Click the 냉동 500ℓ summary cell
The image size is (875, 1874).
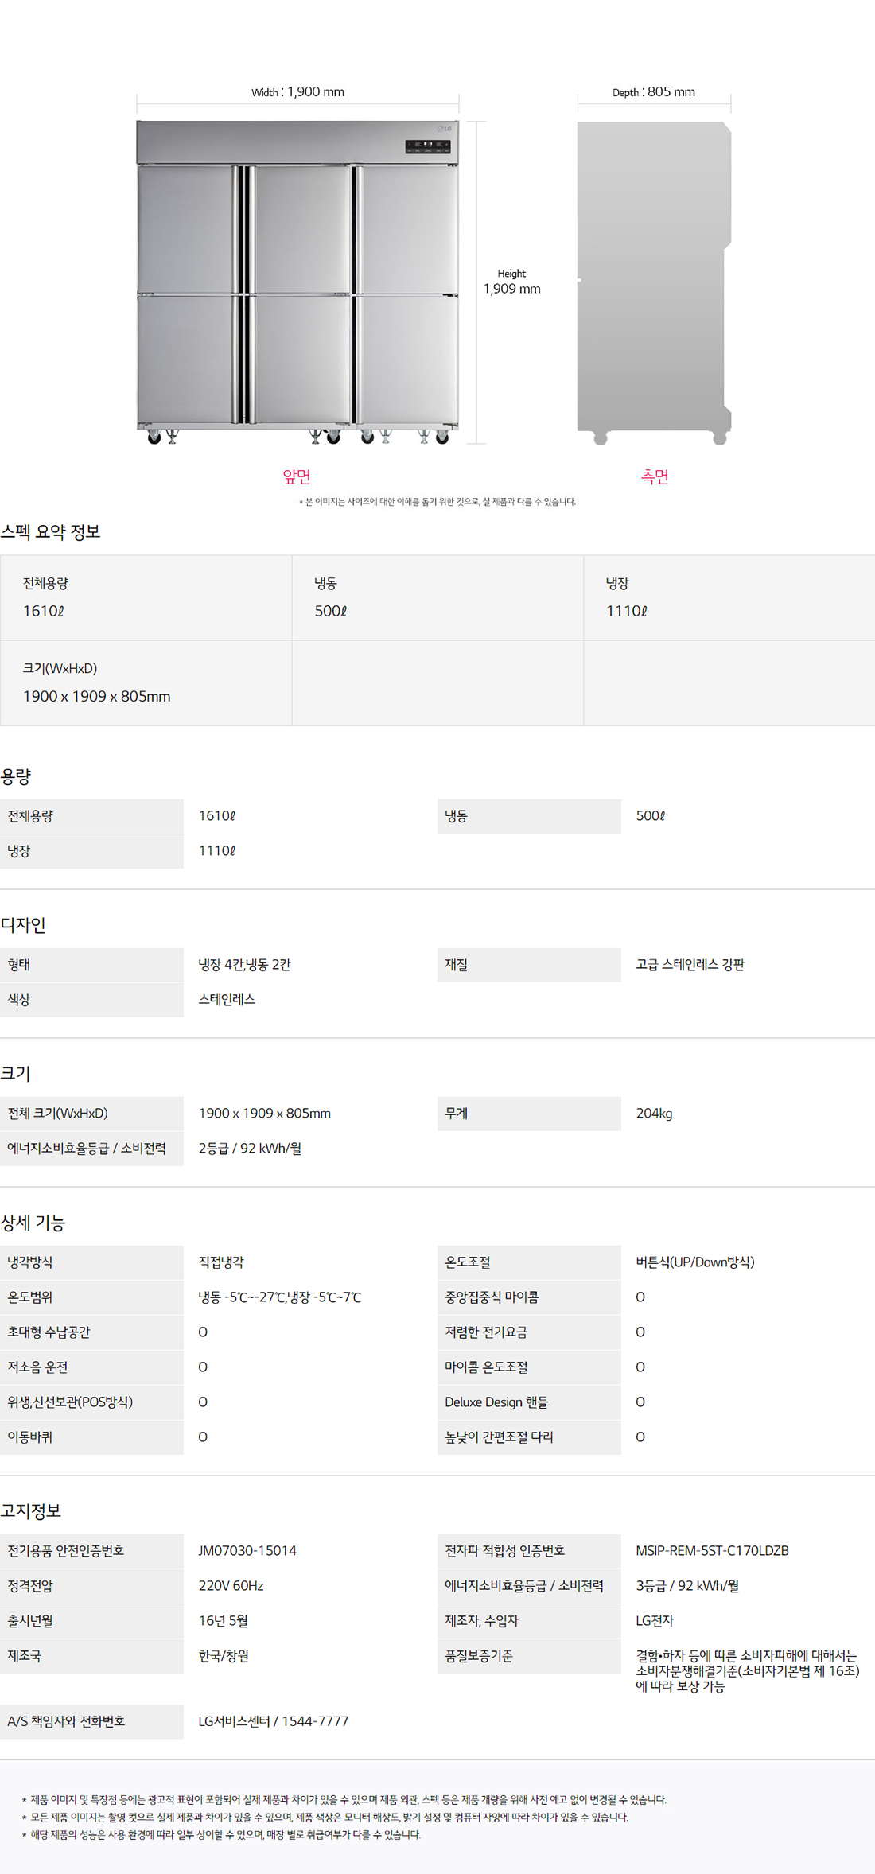pos(437,597)
